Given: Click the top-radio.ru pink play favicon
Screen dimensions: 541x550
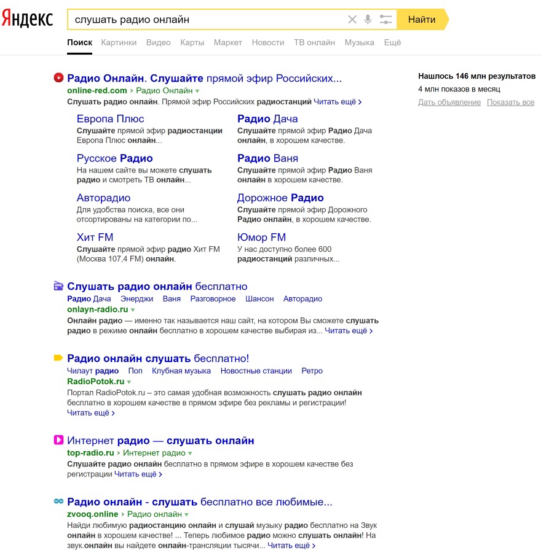Looking at the screenshot, I should [58, 440].
